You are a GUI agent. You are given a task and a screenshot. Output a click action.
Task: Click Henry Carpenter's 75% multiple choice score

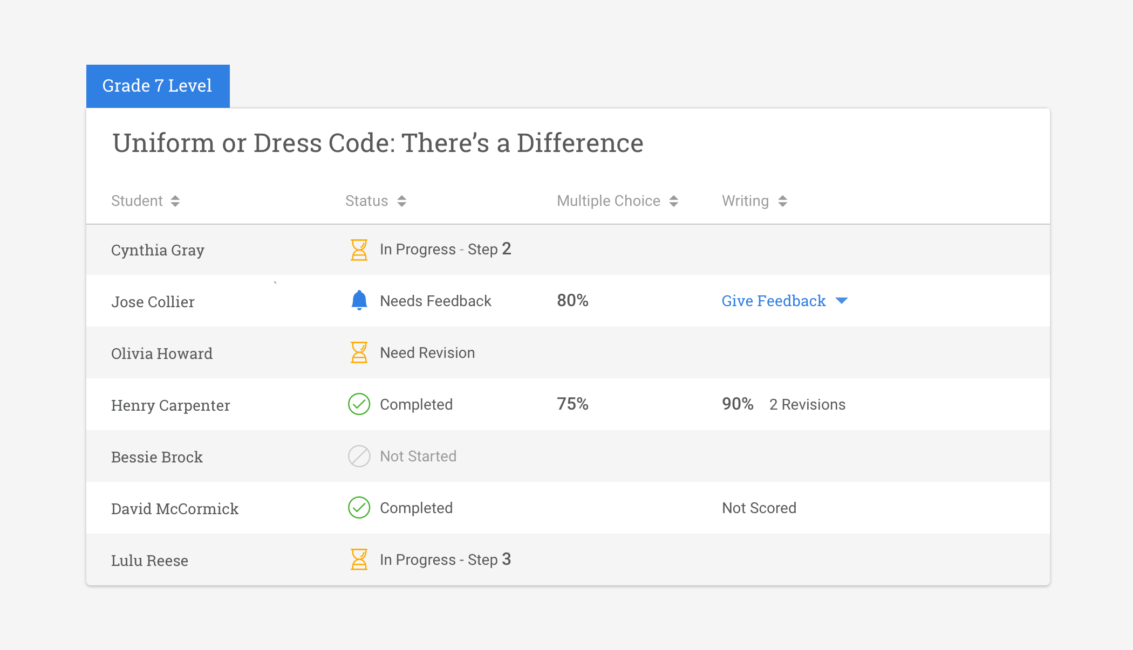572,404
